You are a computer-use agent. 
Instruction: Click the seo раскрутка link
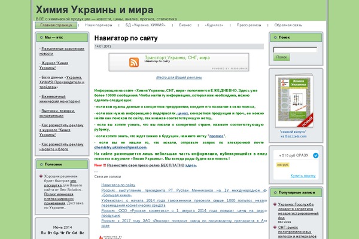[x=60, y=183]
